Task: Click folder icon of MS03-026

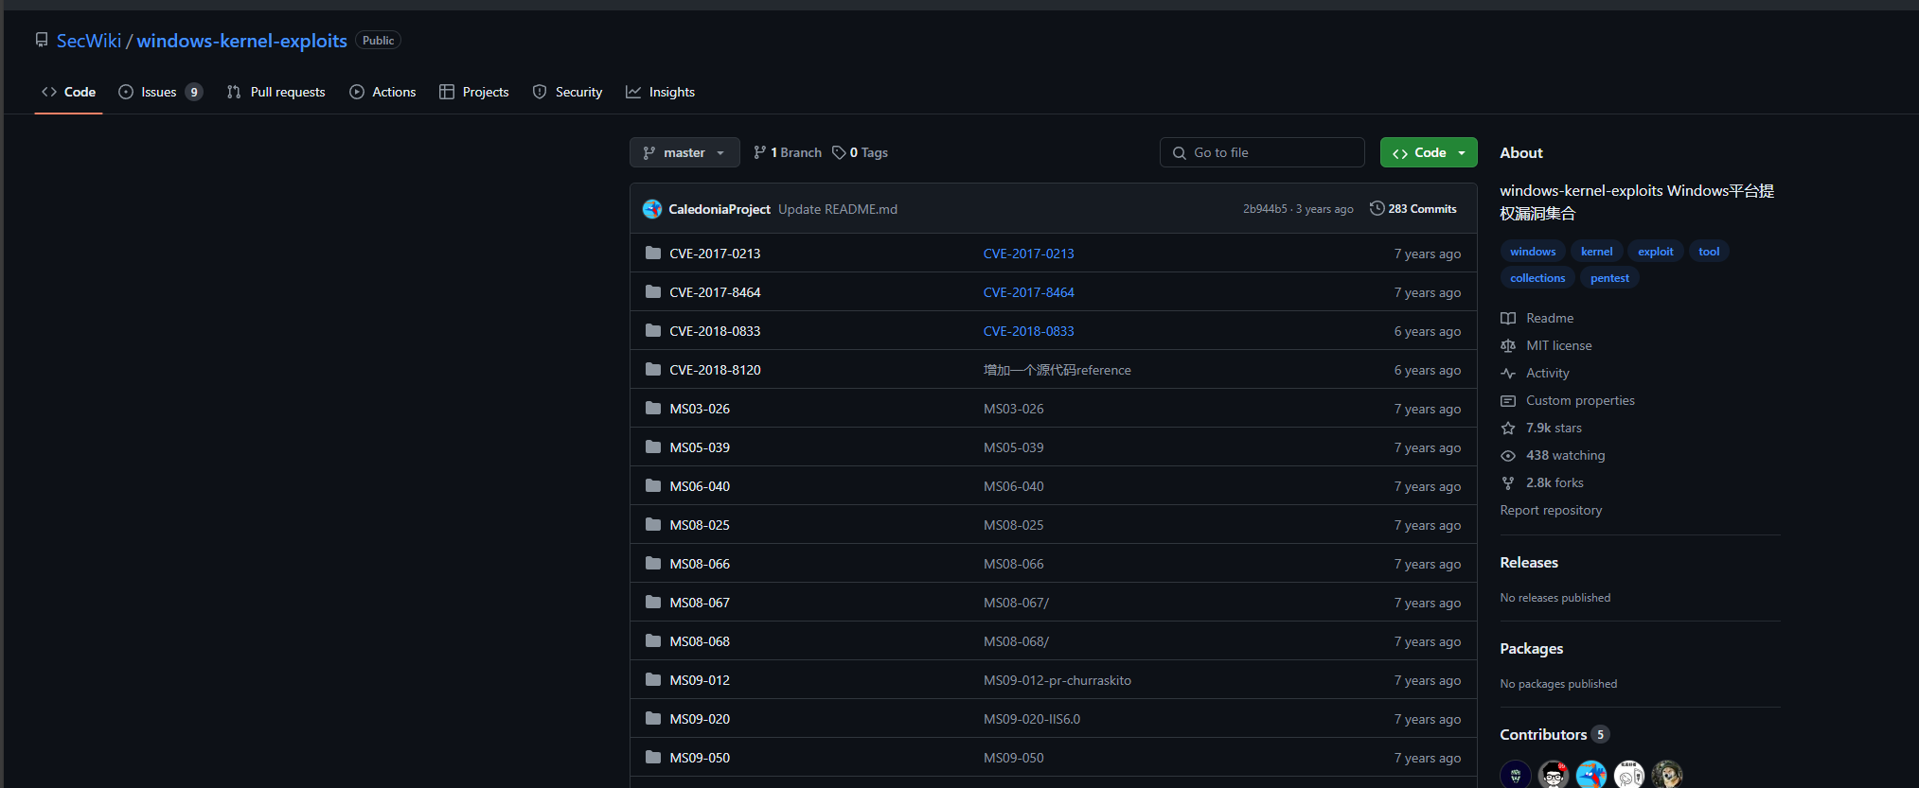Action: tap(653, 408)
